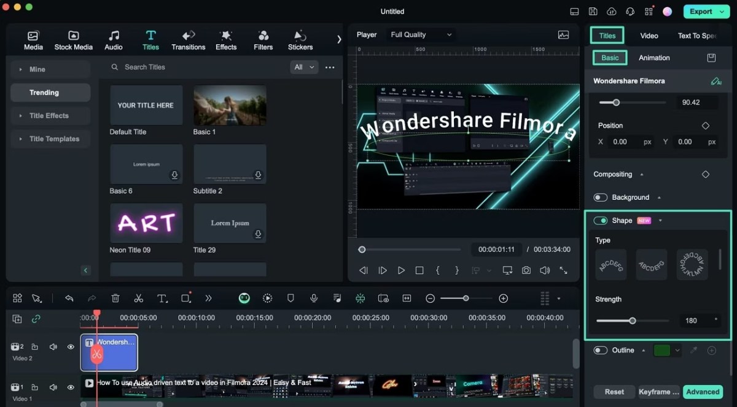Image resolution: width=737 pixels, height=407 pixels.
Task: Expand the Title Effects category
Action: click(49, 116)
